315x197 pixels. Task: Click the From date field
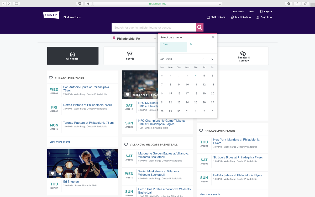click(174, 47)
